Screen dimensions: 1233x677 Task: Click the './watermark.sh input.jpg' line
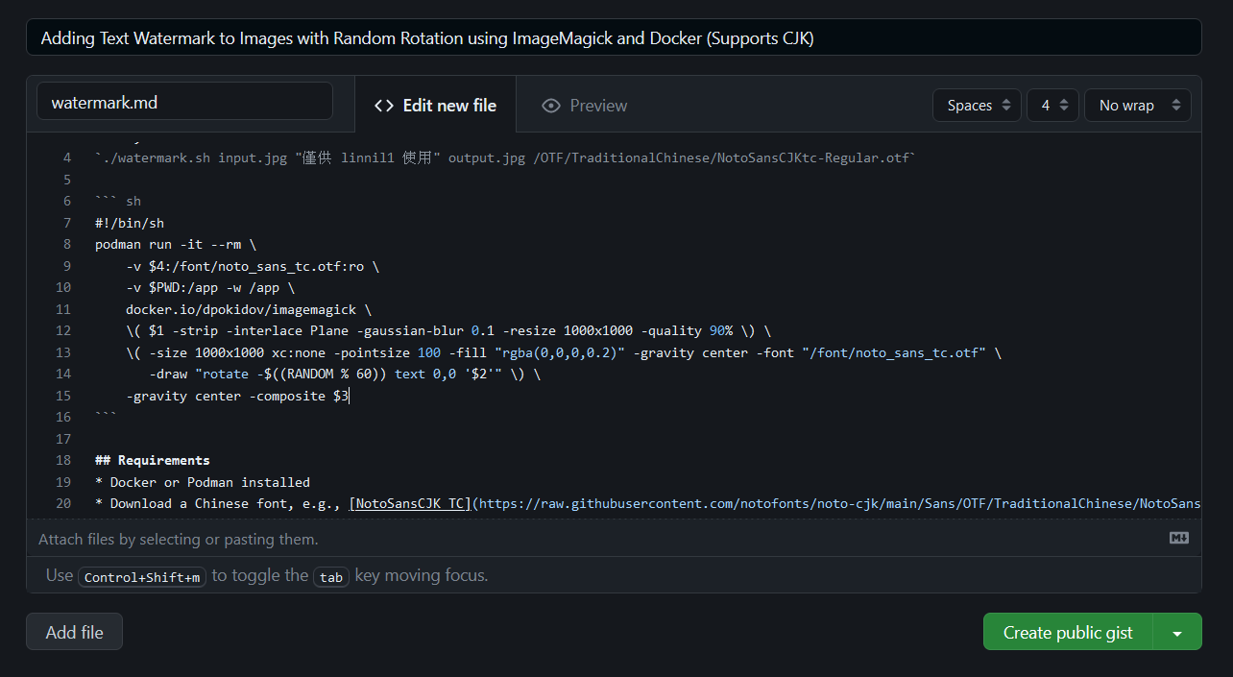click(x=506, y=157)
